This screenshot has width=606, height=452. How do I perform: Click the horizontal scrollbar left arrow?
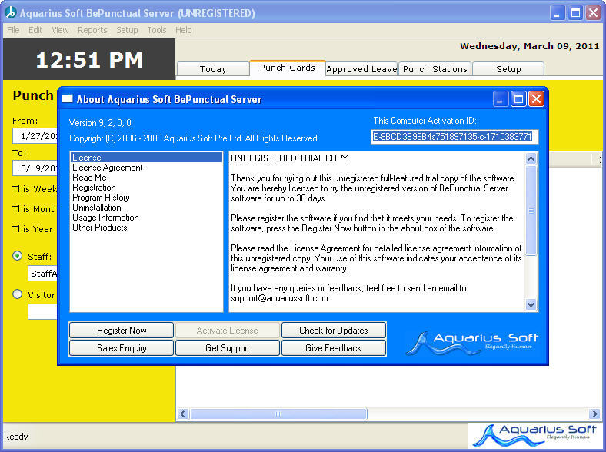pyautogui.click(x=183, y=414)
